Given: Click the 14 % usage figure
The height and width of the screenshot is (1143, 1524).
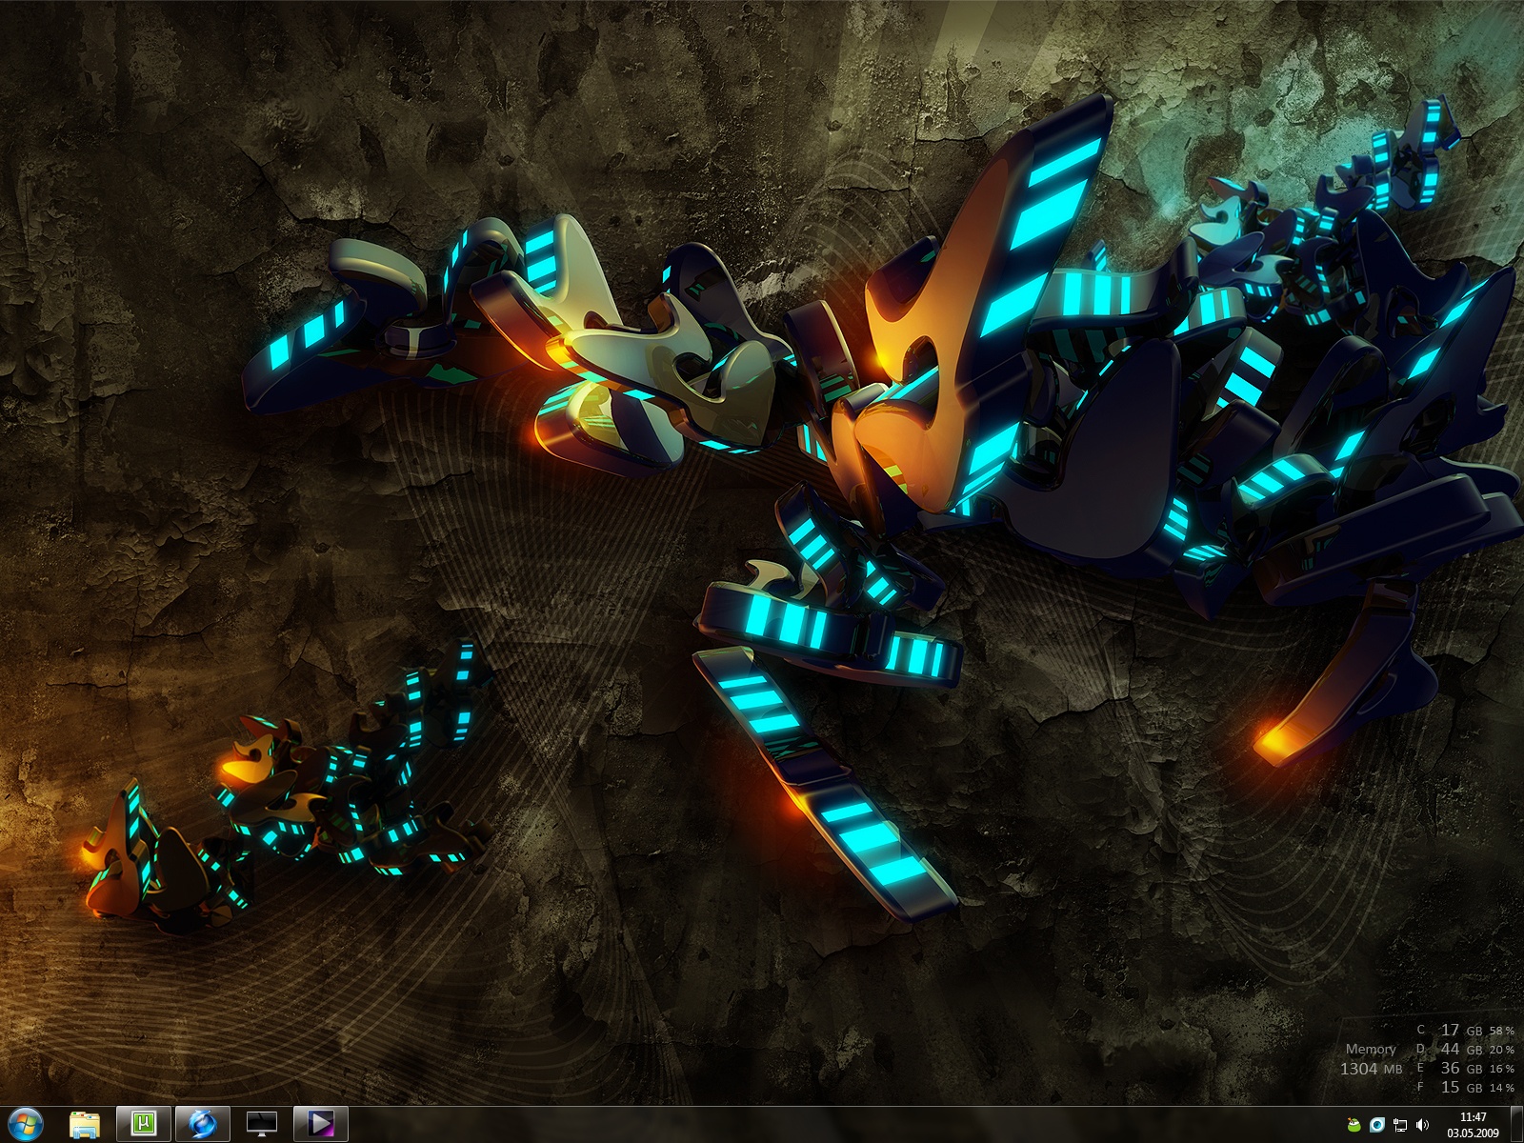Looking at the screenshot, I should click(1502, 1088).
